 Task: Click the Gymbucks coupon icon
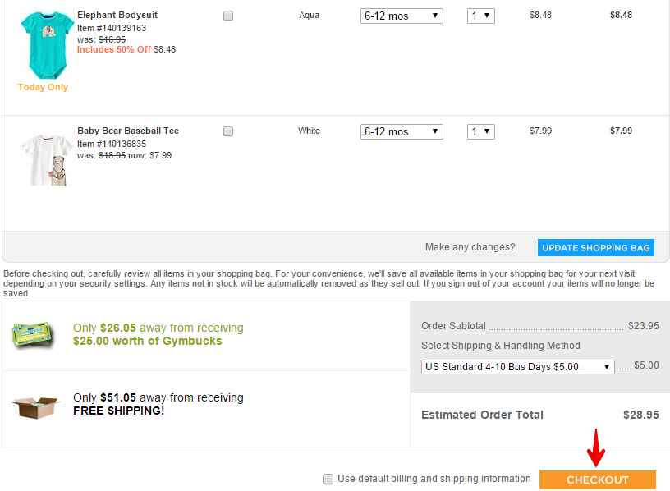(34, 334)
